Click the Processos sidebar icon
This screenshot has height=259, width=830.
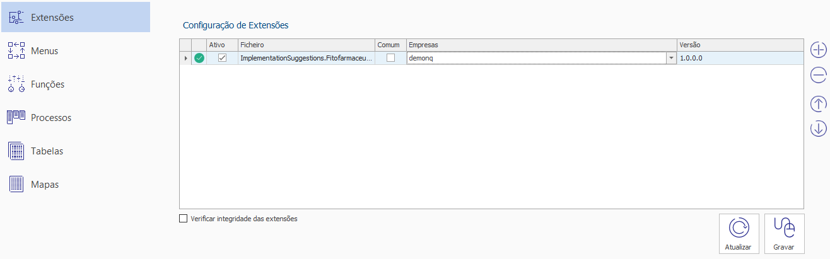coord(16,118)
